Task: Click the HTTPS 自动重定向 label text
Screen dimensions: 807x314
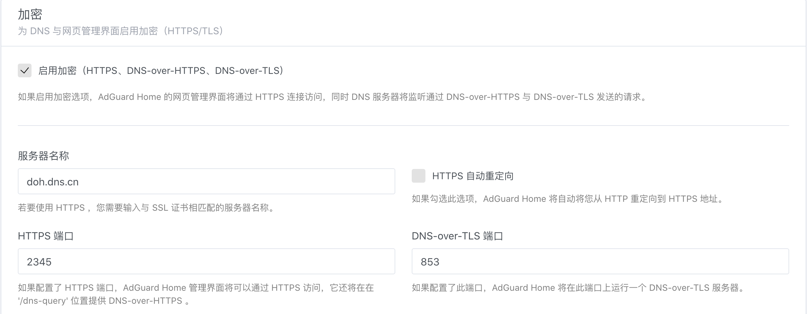Action: (x=473, y=176)
